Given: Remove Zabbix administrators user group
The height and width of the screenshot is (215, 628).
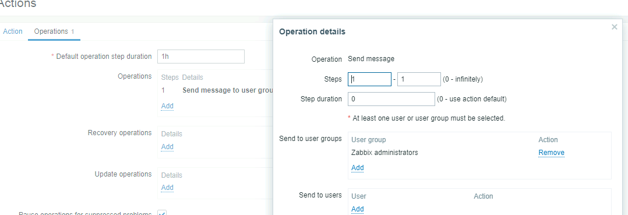Looking at the screenshot, I should pyautogui.click(x=551, y=153).
